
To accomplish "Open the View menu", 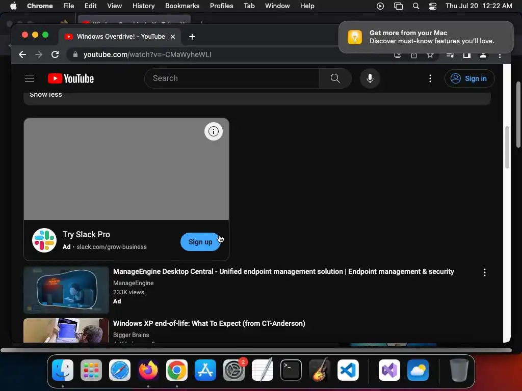I will point(114,6).
